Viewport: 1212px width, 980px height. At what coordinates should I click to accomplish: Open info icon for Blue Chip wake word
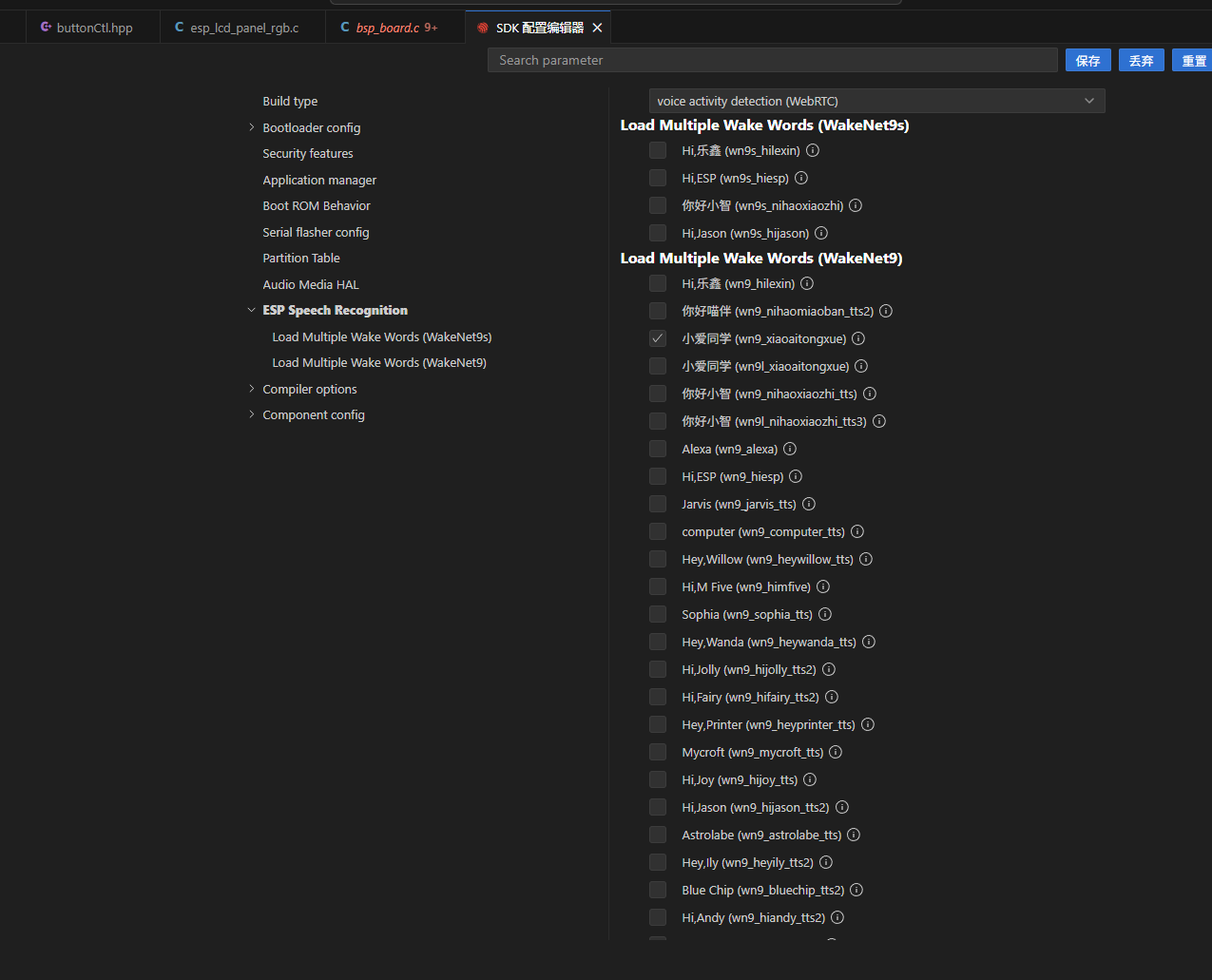tap(856, 890)
